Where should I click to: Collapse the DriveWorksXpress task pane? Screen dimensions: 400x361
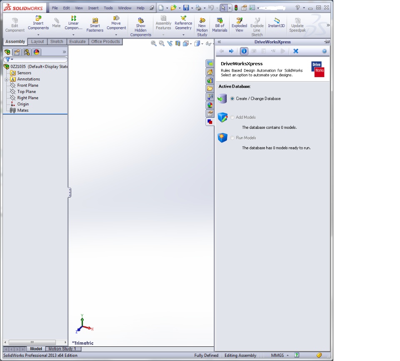click(219, 42)
